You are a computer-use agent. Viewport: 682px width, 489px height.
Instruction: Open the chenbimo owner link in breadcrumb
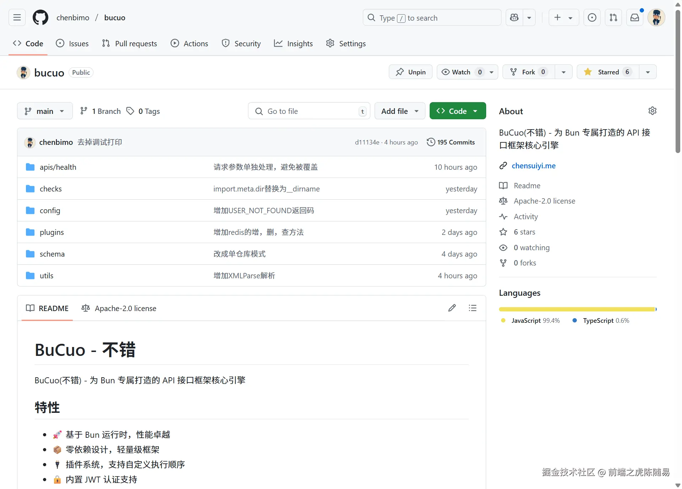pyautogui.click(x=73, y=17)
